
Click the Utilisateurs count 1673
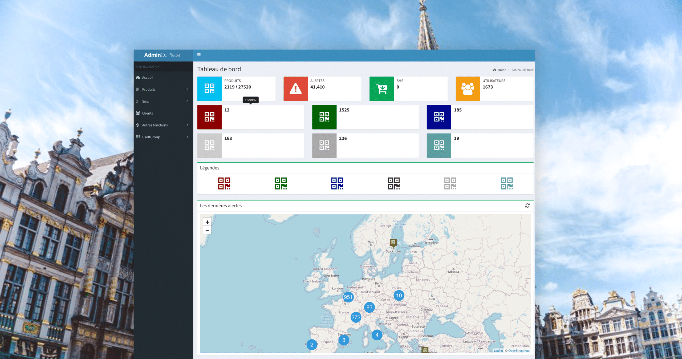tap(488, 87)
